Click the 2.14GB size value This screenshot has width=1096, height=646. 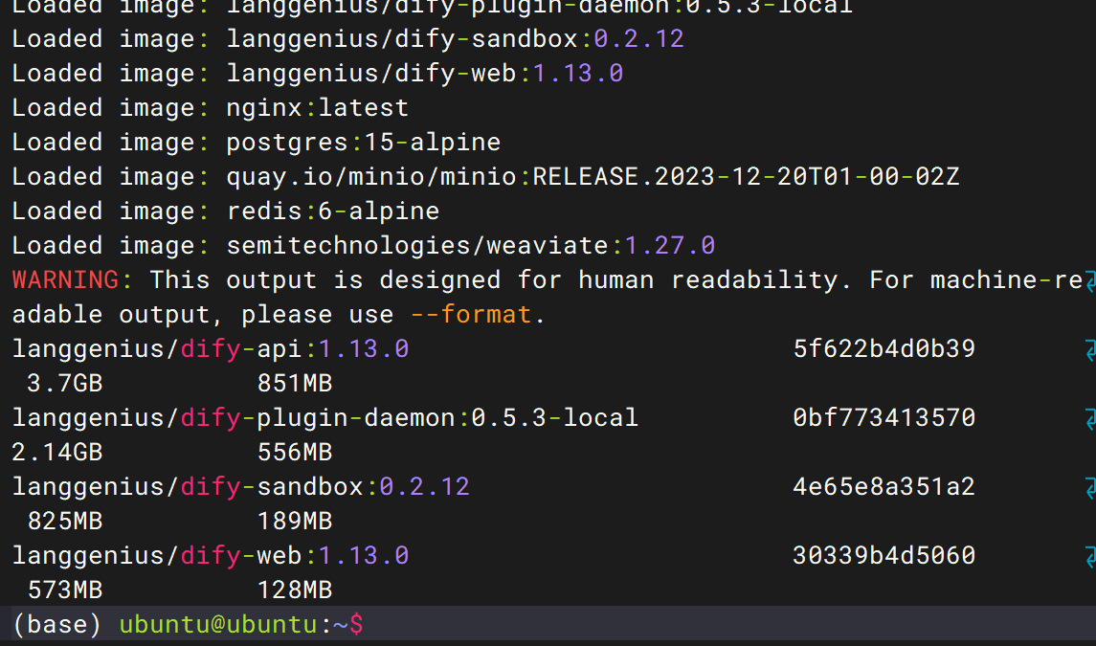[x=57, y=452]
